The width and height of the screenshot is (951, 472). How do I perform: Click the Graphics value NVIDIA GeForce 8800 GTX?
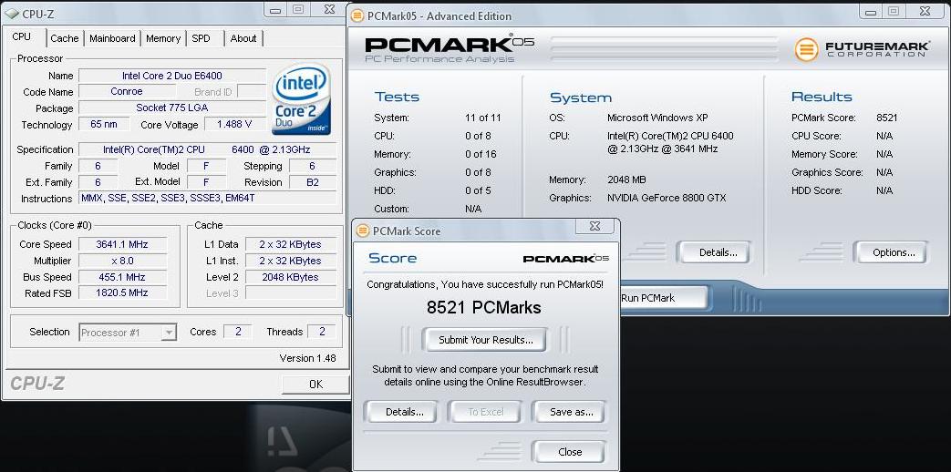pyautogui.click(x=667, y=198)
